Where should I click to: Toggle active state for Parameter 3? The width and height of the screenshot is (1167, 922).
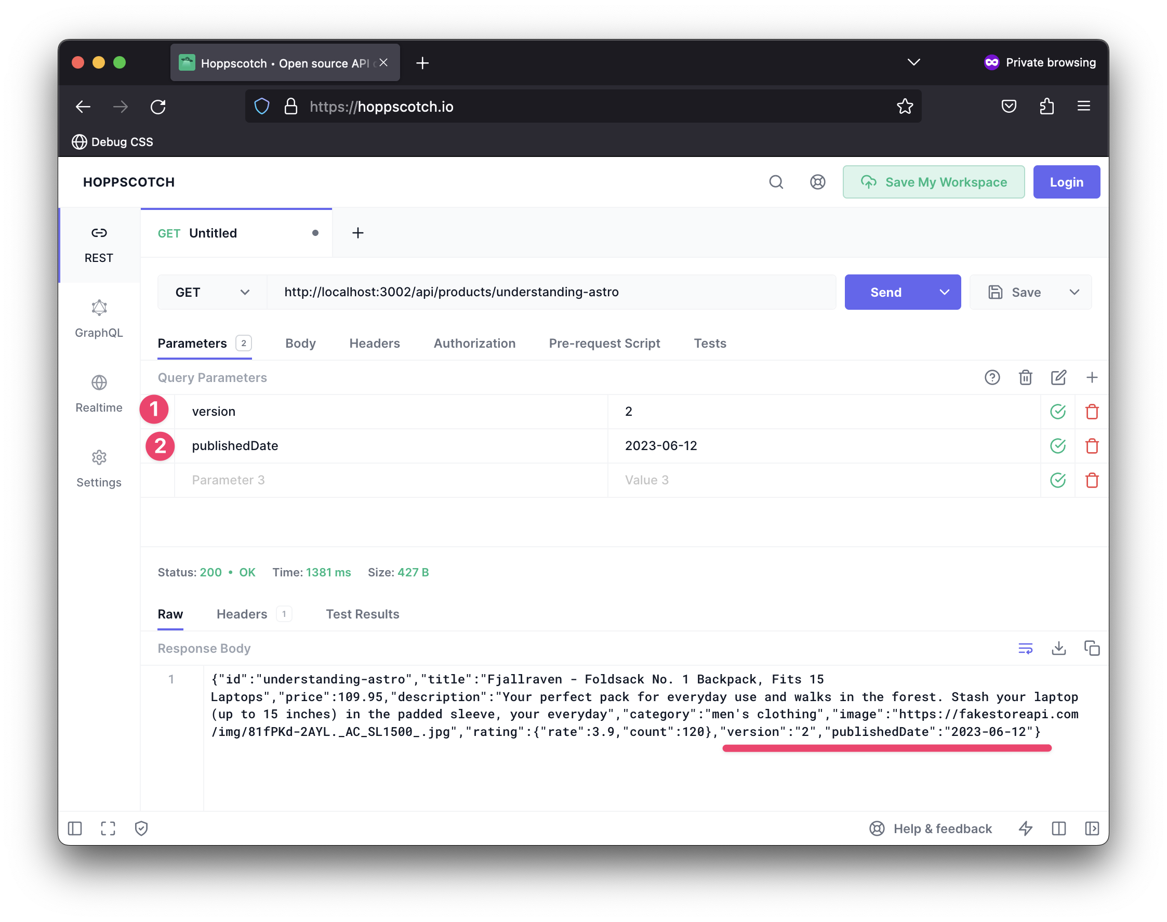1059,480
